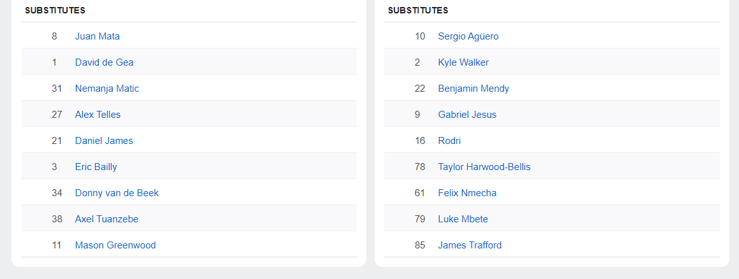The height and width of the screenshot is (279, 739).
Task: Open Luke Mbete's player page
Action: tap(463, 219)
